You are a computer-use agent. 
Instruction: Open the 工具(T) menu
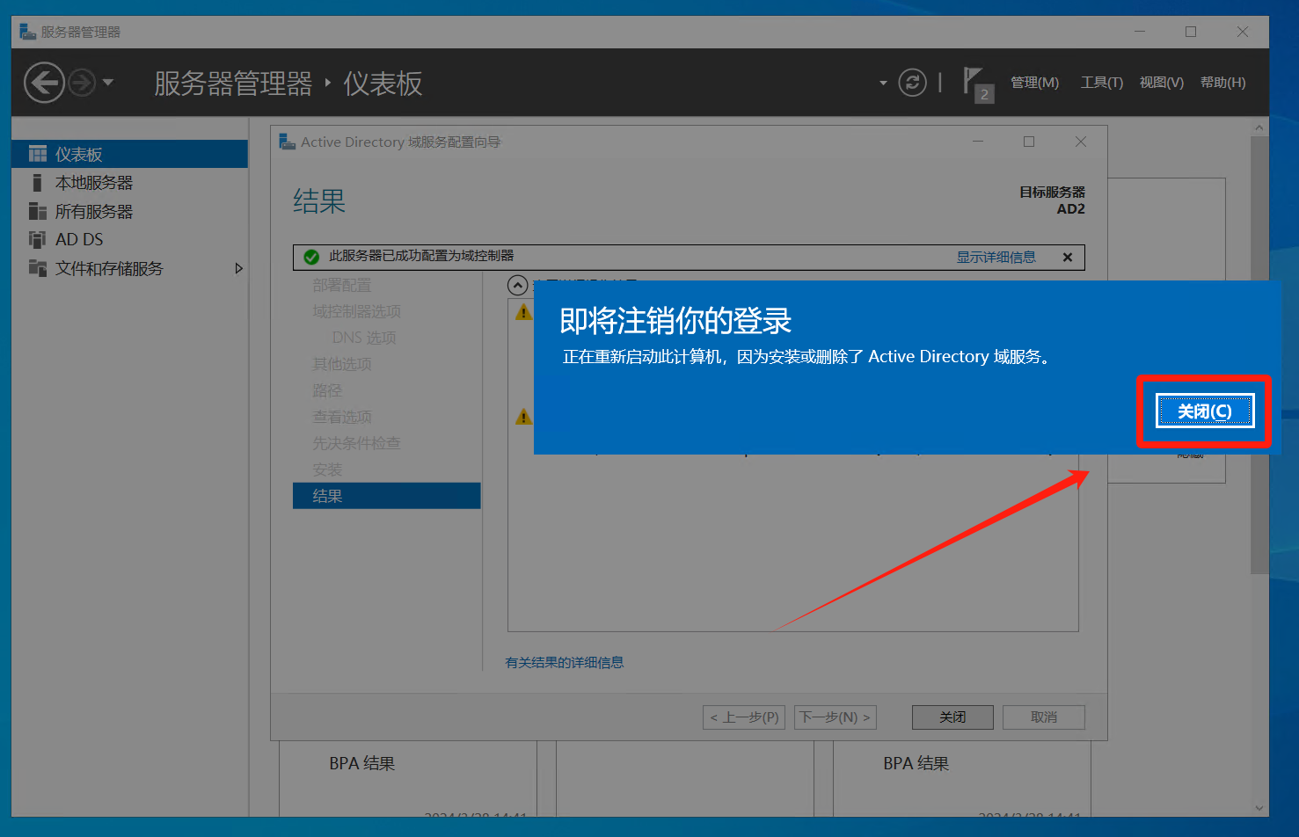(1101, 83)
